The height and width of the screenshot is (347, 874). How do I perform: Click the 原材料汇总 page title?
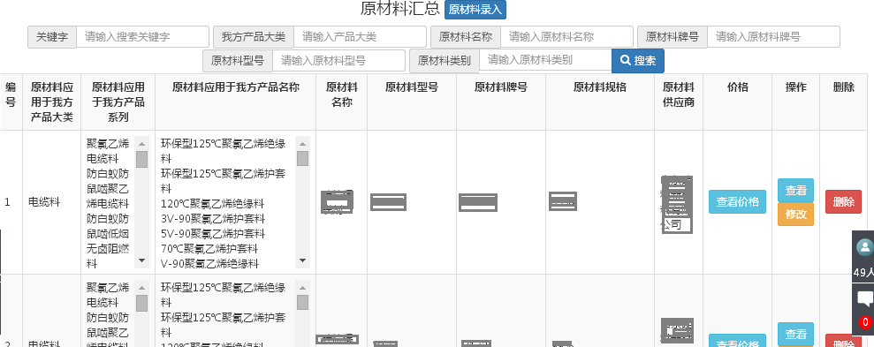[x=400, y=9]
